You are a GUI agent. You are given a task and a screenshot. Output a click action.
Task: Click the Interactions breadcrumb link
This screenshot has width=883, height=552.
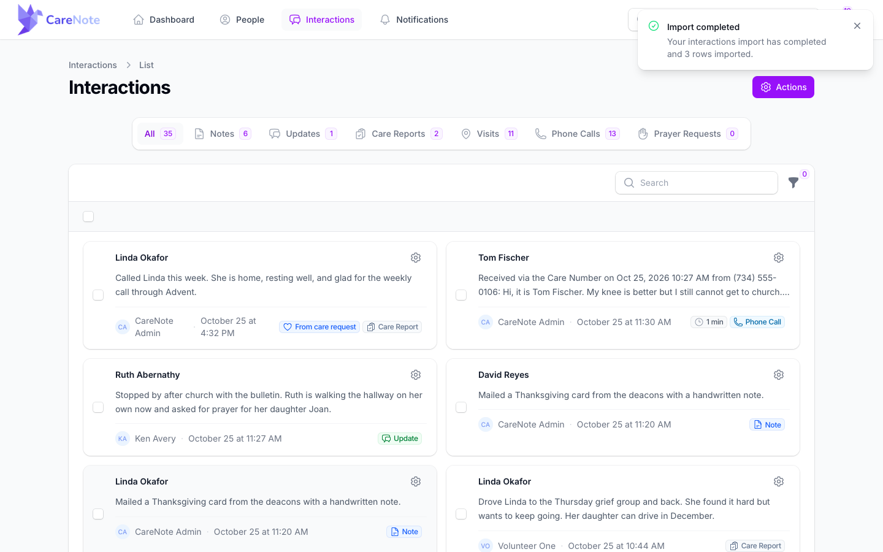coord(93,65)
